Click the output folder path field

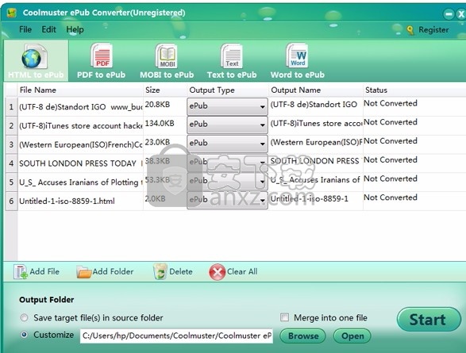(176, 336)
